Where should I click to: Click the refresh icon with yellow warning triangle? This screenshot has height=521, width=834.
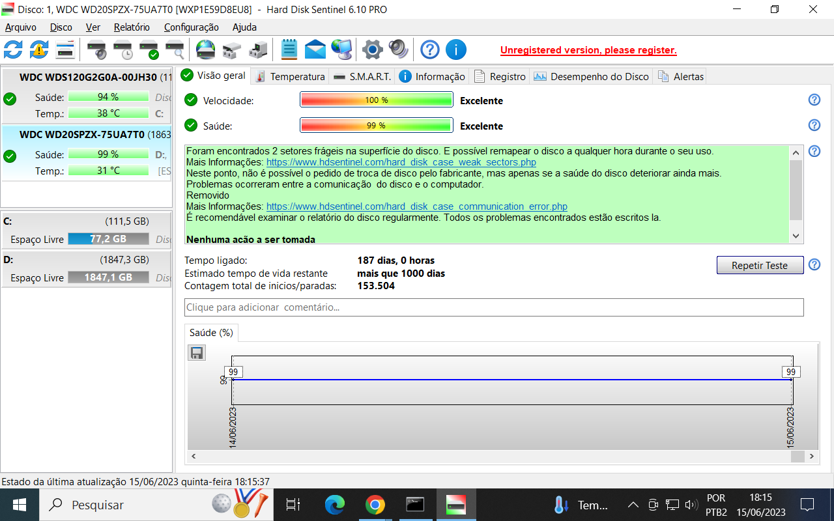pyautogui.click(x=39, y=49)
